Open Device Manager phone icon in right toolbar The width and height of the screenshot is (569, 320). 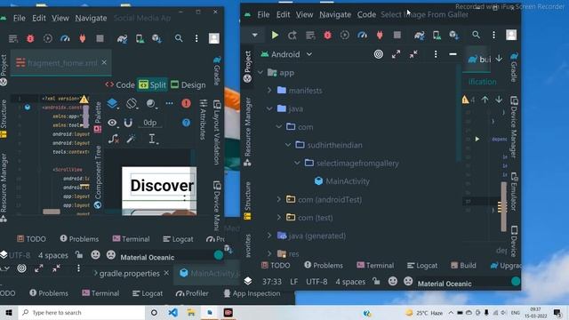click(x=437, y=36)
